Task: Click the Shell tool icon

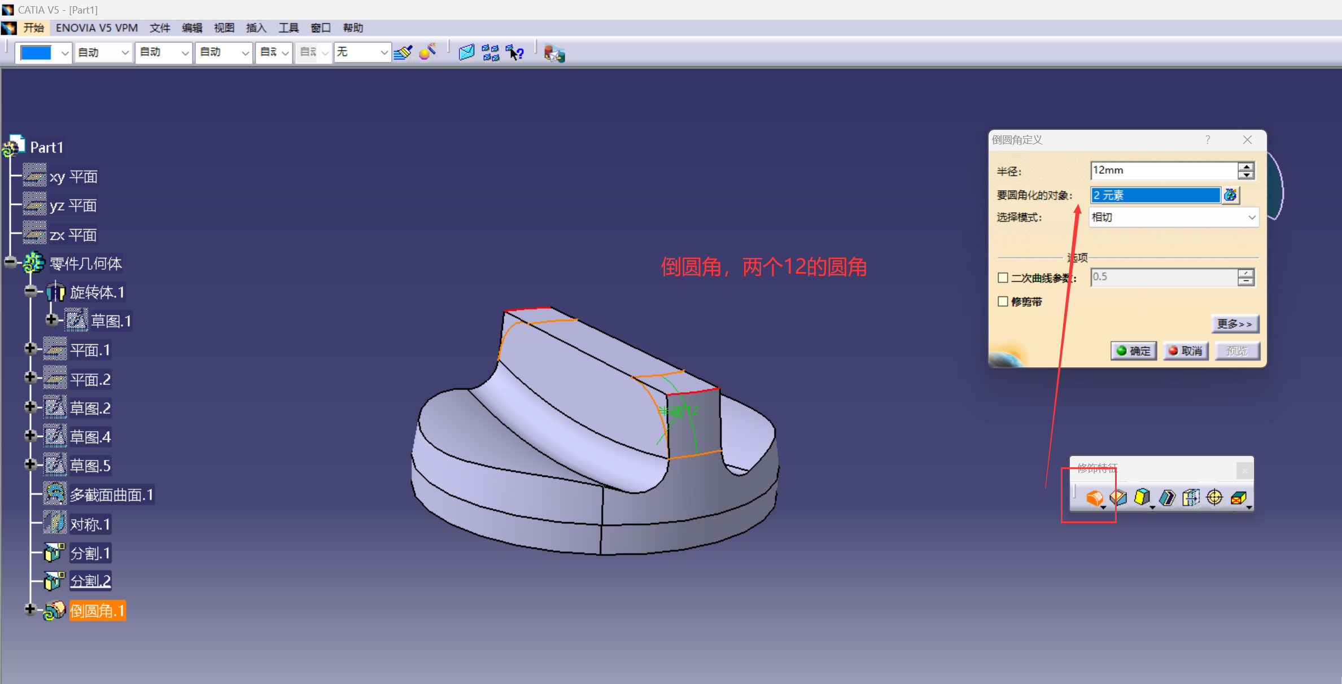Action: point(1167,498)
